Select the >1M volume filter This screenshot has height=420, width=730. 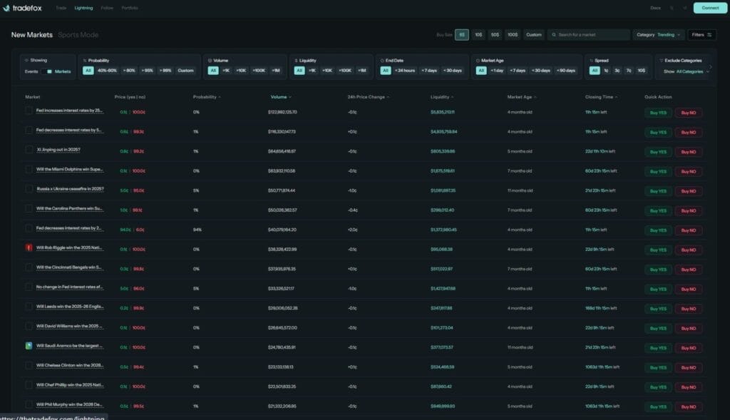pyautogui.click(x=275, y=71)
